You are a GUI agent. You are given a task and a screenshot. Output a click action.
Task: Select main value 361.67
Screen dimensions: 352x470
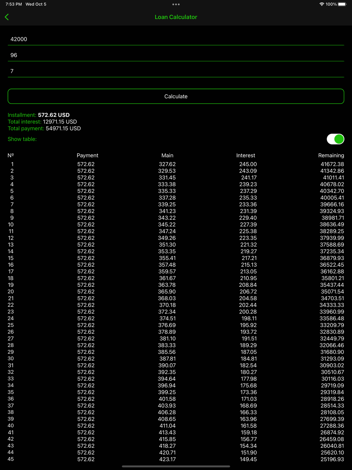pyautogui.click(x=167, y=278)
